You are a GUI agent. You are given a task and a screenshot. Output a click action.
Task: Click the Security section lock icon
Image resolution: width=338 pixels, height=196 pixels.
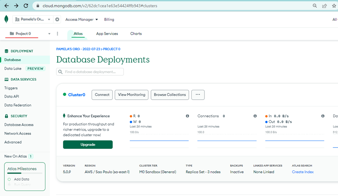click(6, 116)
